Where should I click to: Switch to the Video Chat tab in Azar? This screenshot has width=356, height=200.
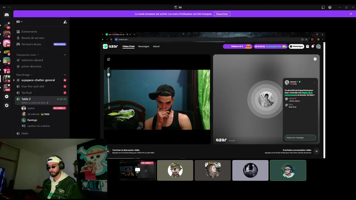click(x=128, y=46)
